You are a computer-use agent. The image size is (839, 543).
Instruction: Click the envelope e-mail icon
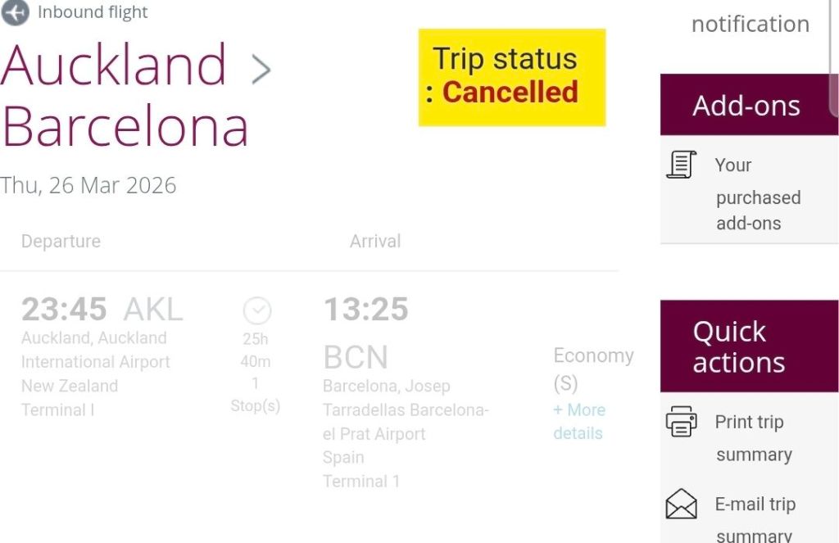click(x=681, y=505)
